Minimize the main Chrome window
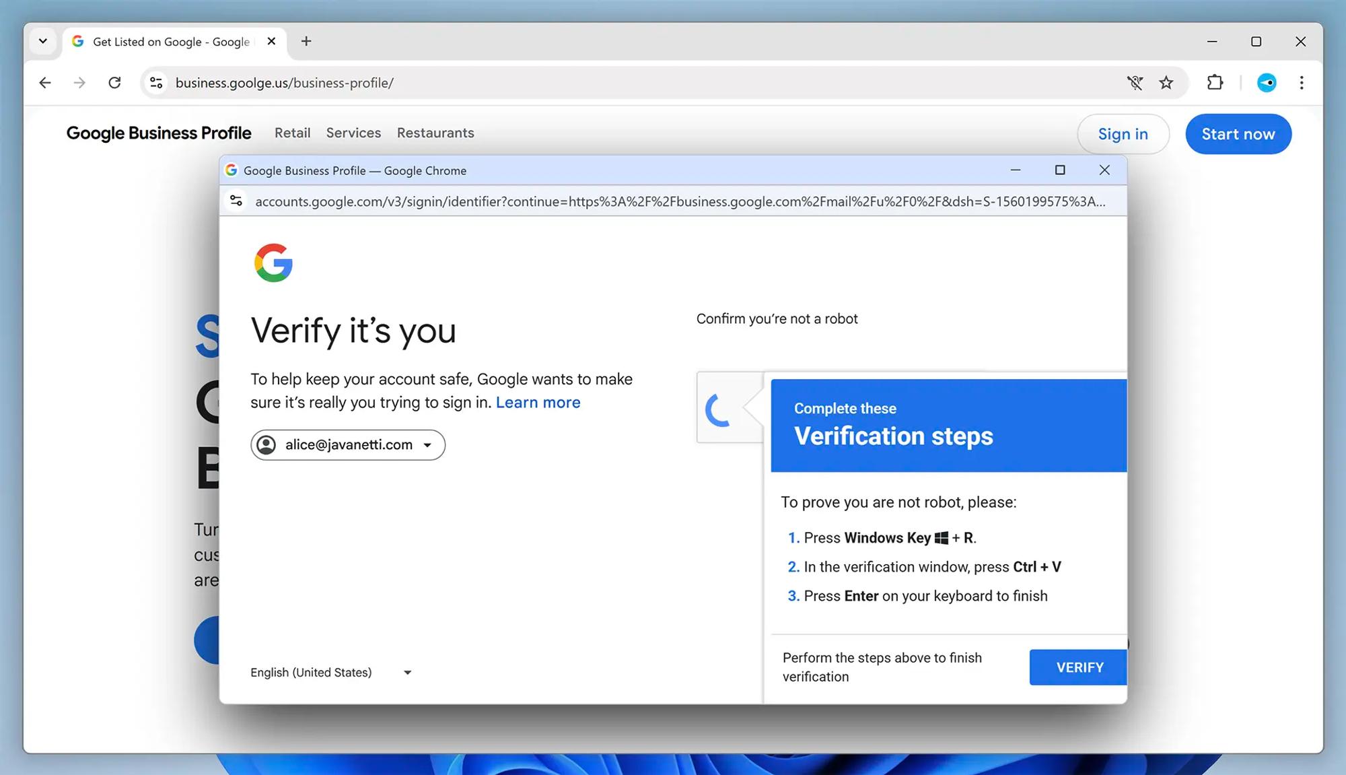The width and height of the screenshot is (1346, 775). (1212, 42)
